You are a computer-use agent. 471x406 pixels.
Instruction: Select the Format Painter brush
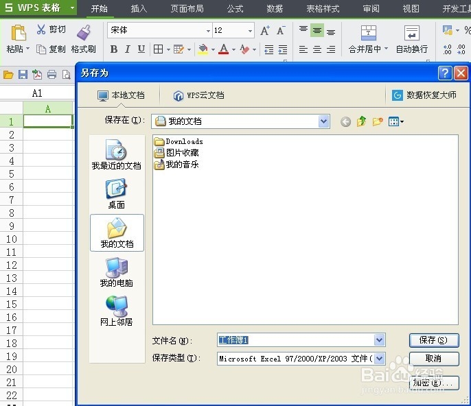coord(84,32)
